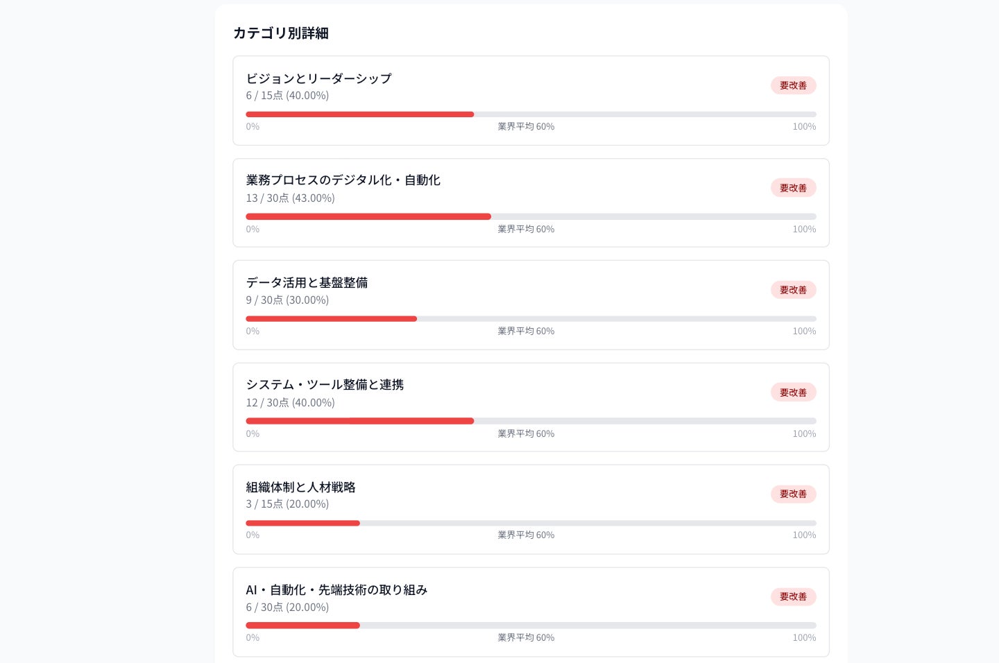Click 要改善 badge on ビジョンとリーダーシップ card
999x663 pixels.
coord(793,85)
